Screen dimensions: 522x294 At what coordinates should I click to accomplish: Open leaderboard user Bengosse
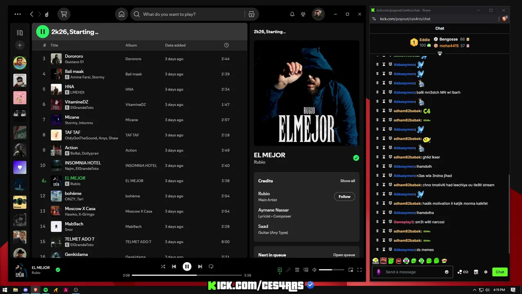(448, 39)
